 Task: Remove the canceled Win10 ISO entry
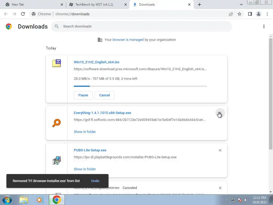coord(220,188)
